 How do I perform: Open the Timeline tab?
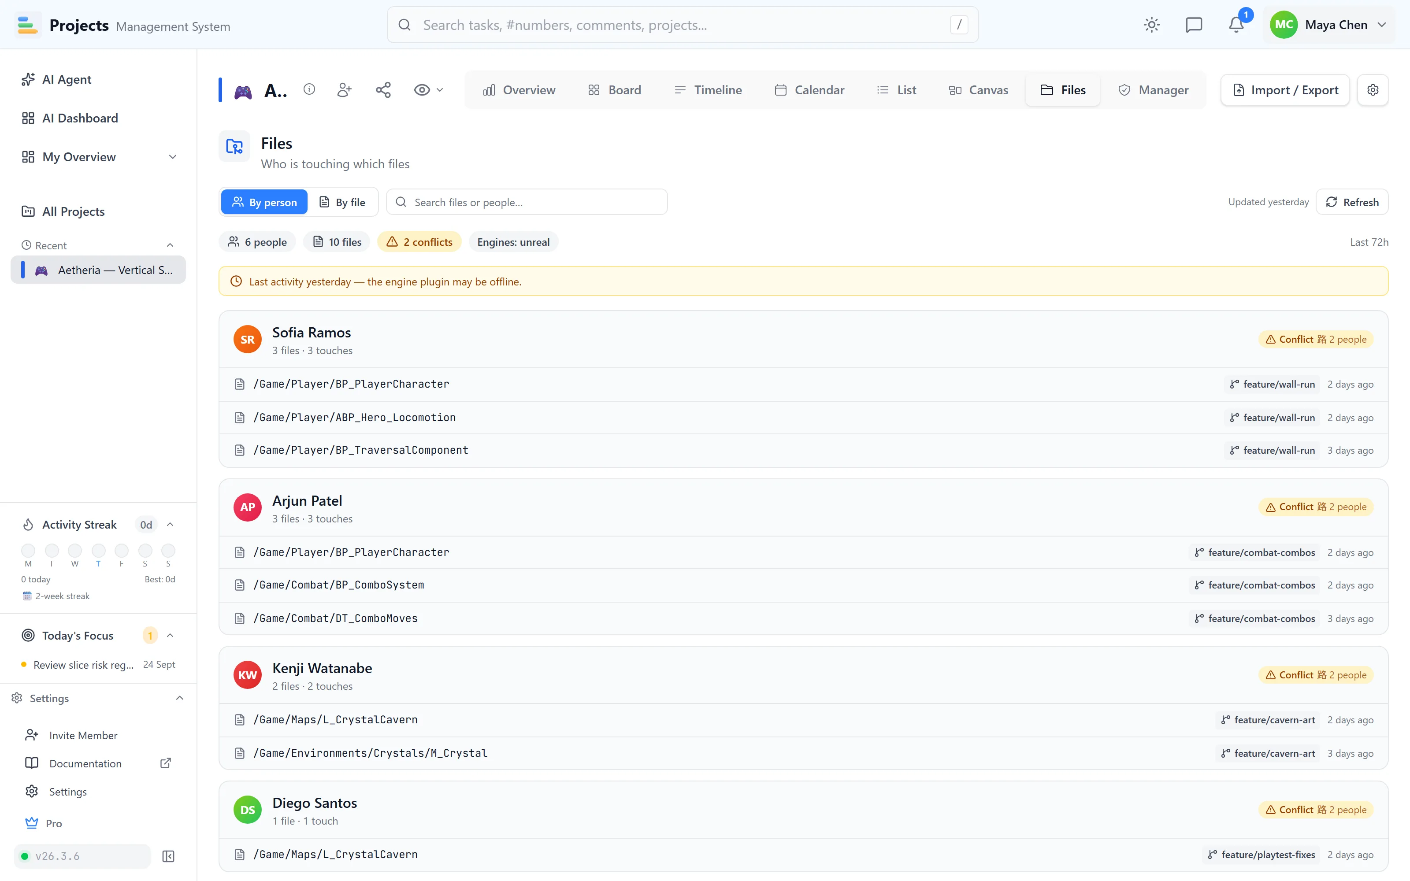(x=708, y=90)
